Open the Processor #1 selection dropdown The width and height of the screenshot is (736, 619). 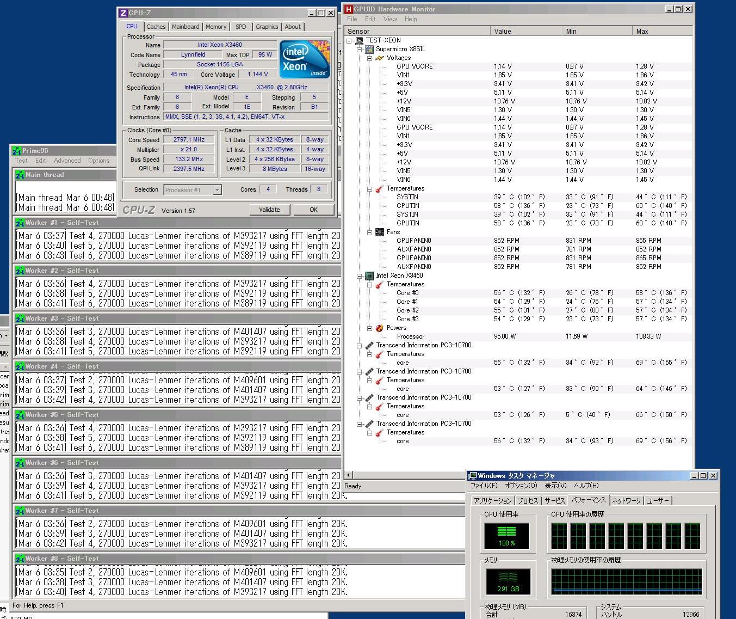tap(218, 190)
